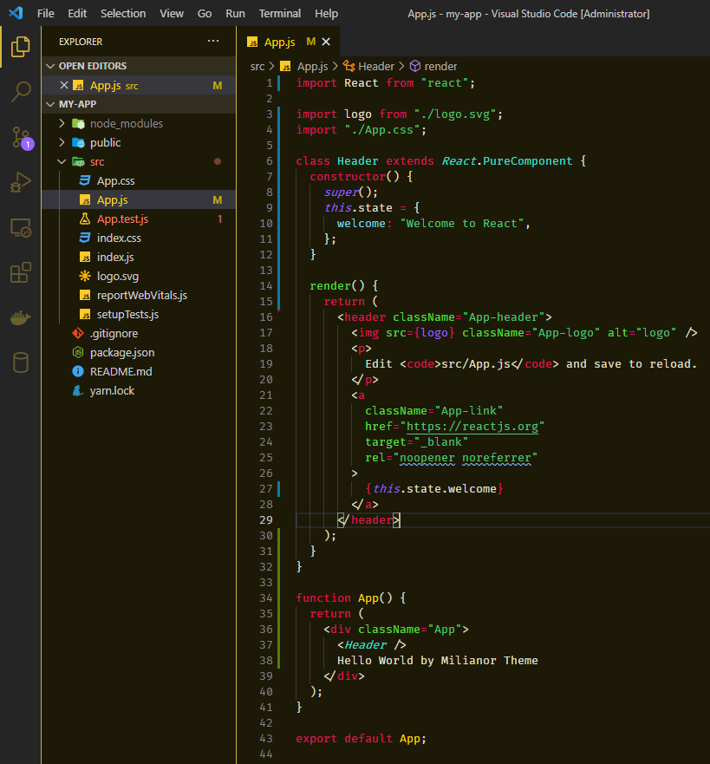Click src in the breadcrumb

[x=257, y=66]
